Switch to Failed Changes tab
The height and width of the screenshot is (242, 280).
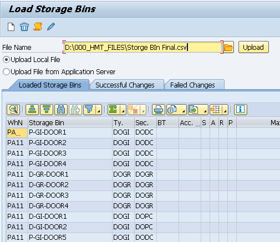pos(192,85)
